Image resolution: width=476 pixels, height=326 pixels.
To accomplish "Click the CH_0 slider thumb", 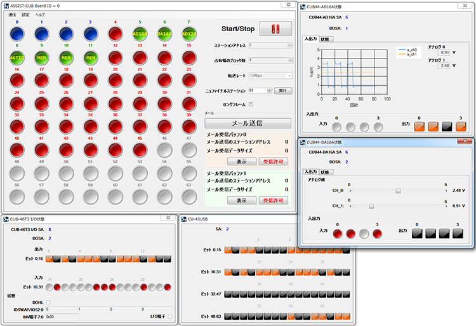I will point(398,191).
